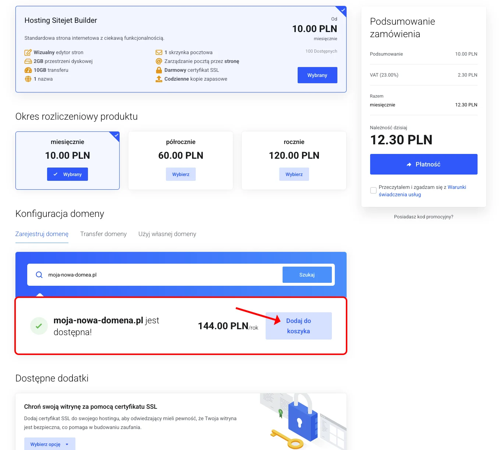Click the globe icon beside 1 nazwa

tap(28, 79)
